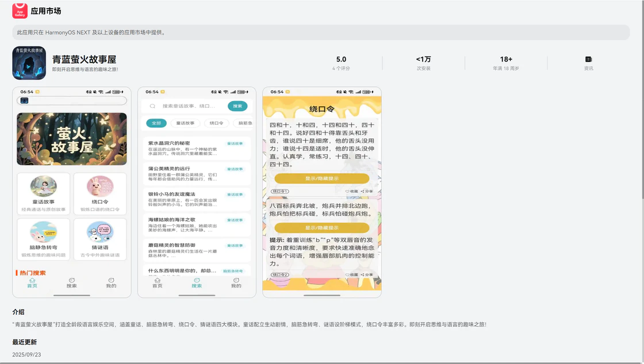The width and height of the screenshot is (644, 364).
Task: Click the 分享 icon under 绕口令2
Action: pyautogui.click(x=362, y=274)
